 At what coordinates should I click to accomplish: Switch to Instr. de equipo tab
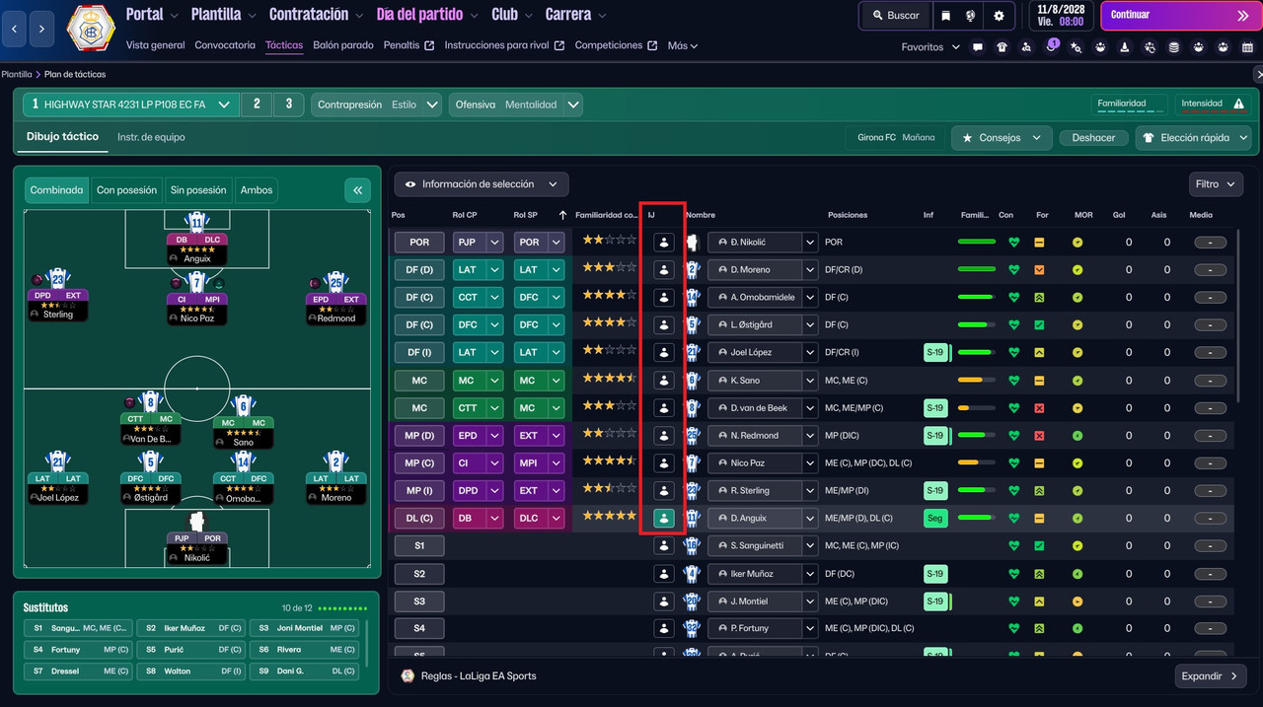click(151, 137)
